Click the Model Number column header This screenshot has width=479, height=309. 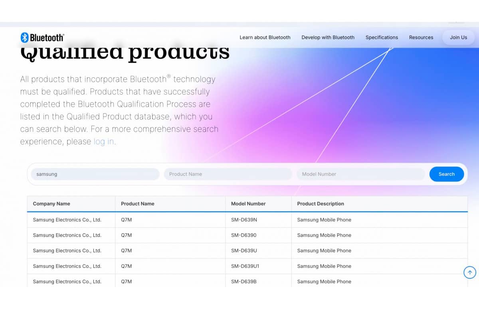(x=248, y=204)
